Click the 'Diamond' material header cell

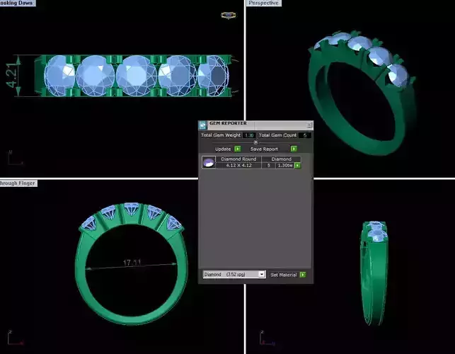click(x=281, y=159)
